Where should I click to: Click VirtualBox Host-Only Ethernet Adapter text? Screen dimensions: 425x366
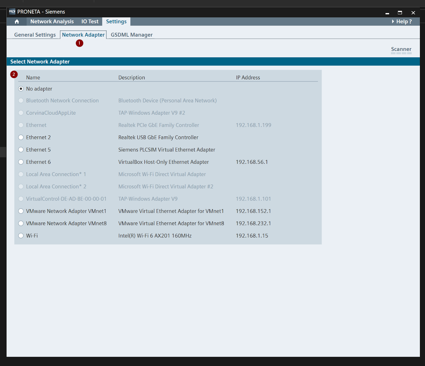(x=164, y=162)
